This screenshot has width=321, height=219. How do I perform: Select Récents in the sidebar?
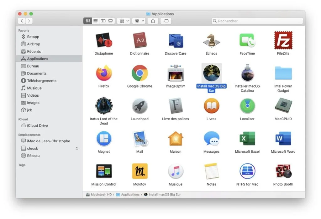(49, 52)
